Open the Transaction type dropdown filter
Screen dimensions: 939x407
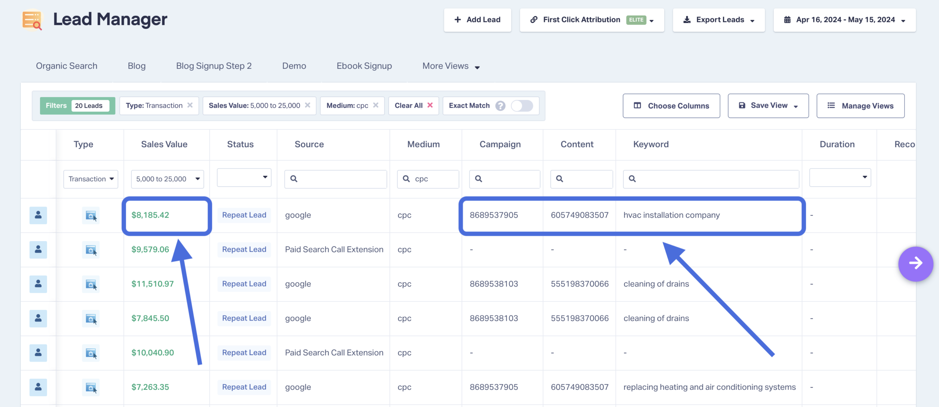(91, 179)
